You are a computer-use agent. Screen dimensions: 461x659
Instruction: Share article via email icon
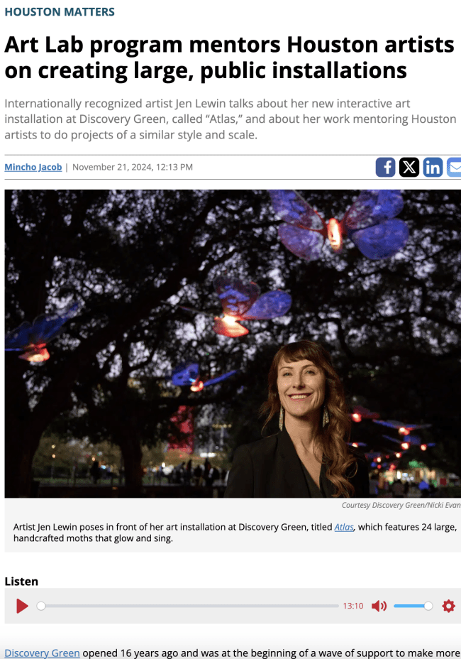point(454,167)
